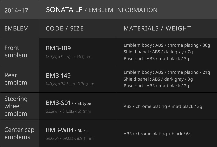
Task: Click the BM3-149 code
Action: pos(58,76)
